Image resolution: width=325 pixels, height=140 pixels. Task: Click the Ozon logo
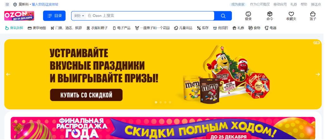tap(19, 16)
